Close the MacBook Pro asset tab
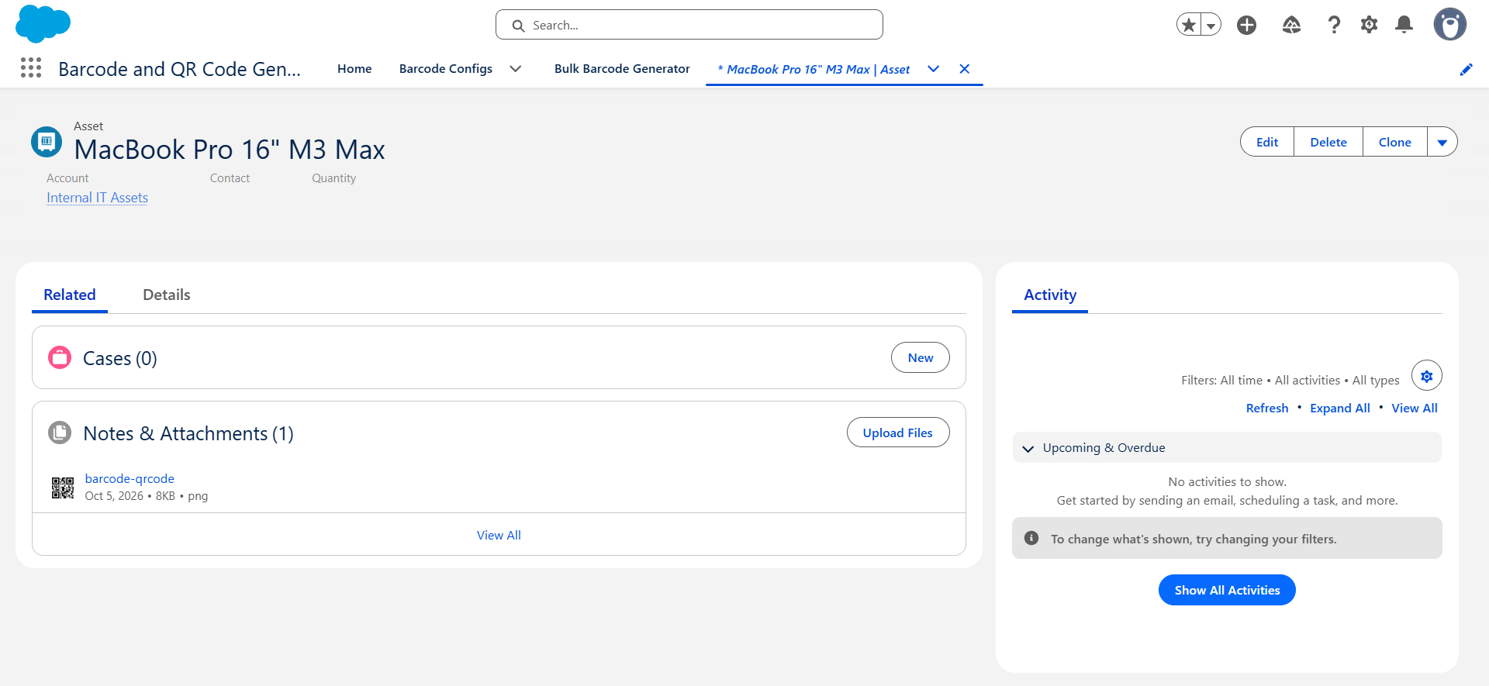Screen dimensions: 1489x686 pos(964,69)
